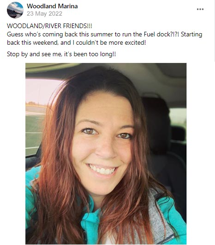Click the Woodland Marina profile avatar
This screenshot has height=245, width=215.
point(15,10)
